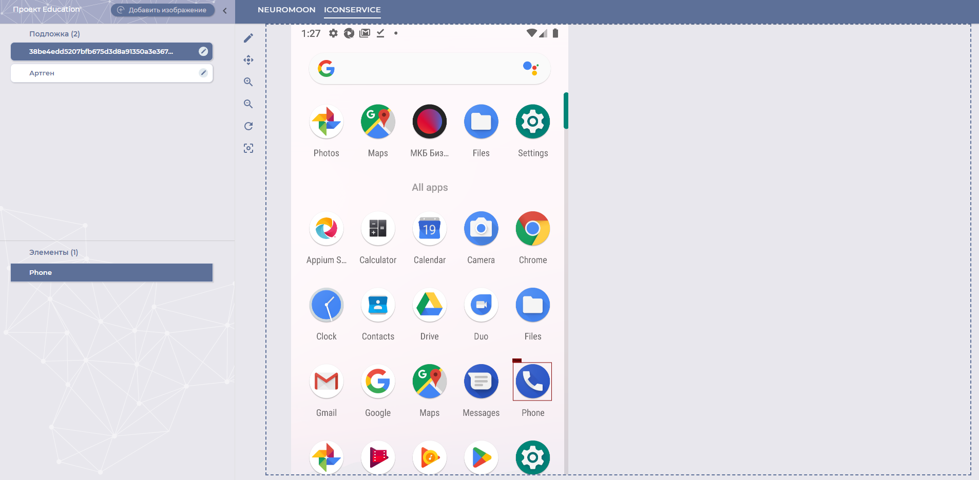This screenshot has width=979, height=480.
Task: Click the edit pencil on Артген row
Action: point(203,73)
